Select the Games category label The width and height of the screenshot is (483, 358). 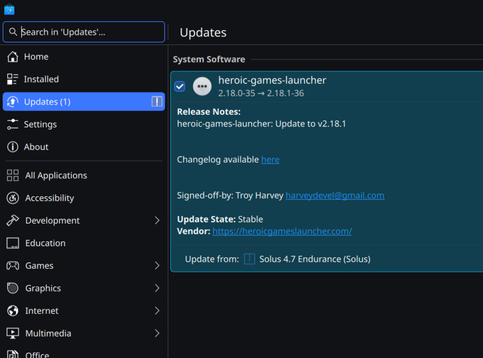(39, 266)
